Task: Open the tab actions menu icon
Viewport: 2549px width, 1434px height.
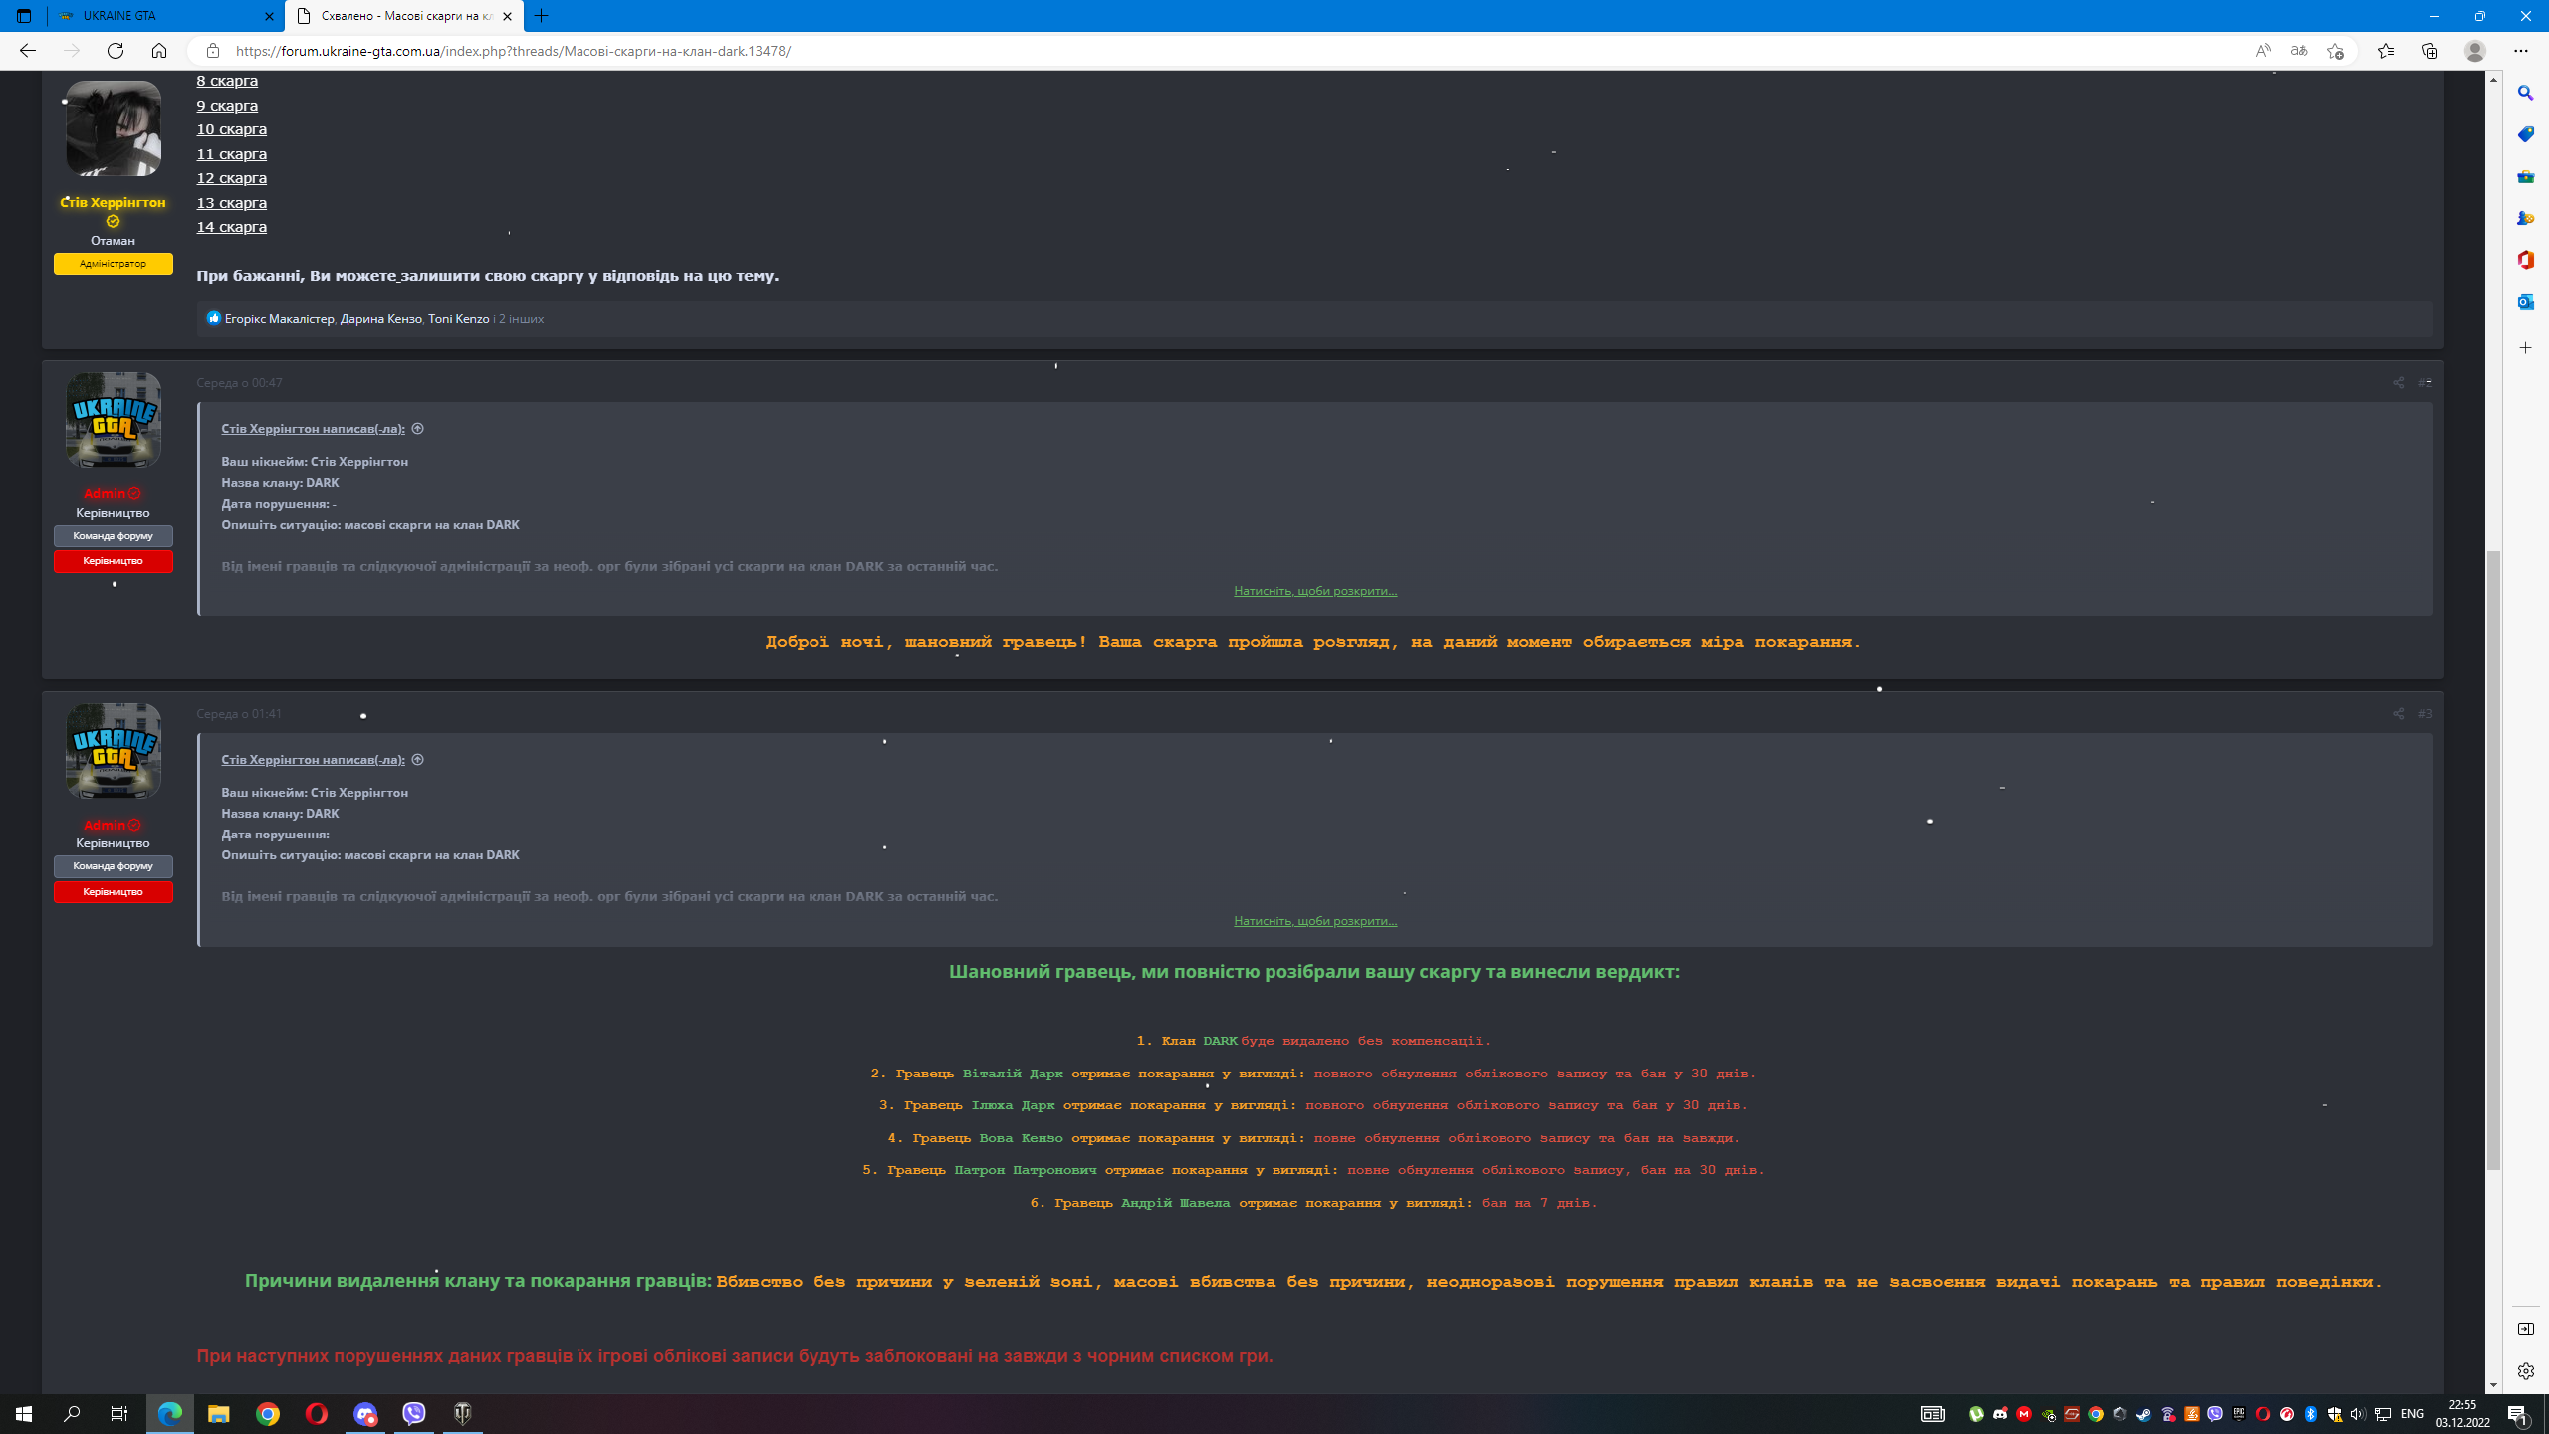Action: click(24, 16)
